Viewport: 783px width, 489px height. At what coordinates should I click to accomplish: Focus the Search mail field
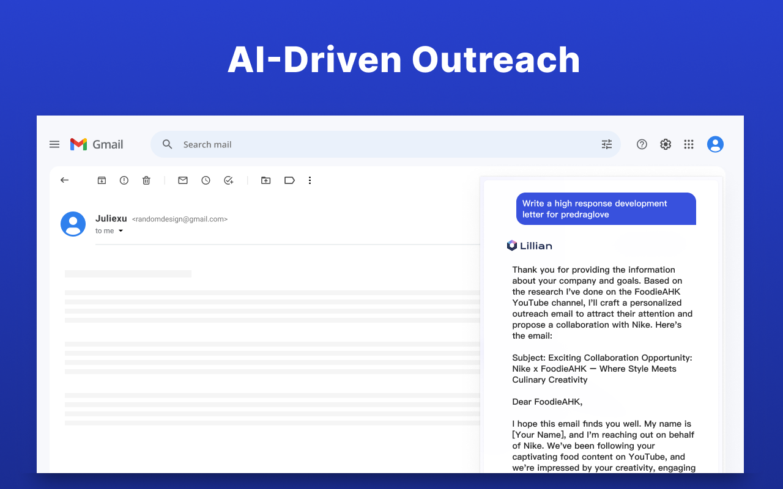(385, 144)
